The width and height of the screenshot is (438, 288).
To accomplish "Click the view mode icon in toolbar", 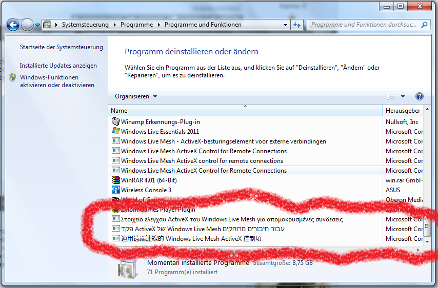I will (391, 96).
